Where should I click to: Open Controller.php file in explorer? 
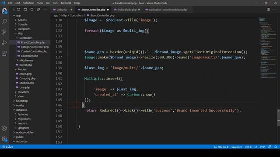[29, 56]
